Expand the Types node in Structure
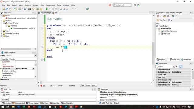Image resolution: width=194 pixels, height=109 pixels. (x=1, y=31)
